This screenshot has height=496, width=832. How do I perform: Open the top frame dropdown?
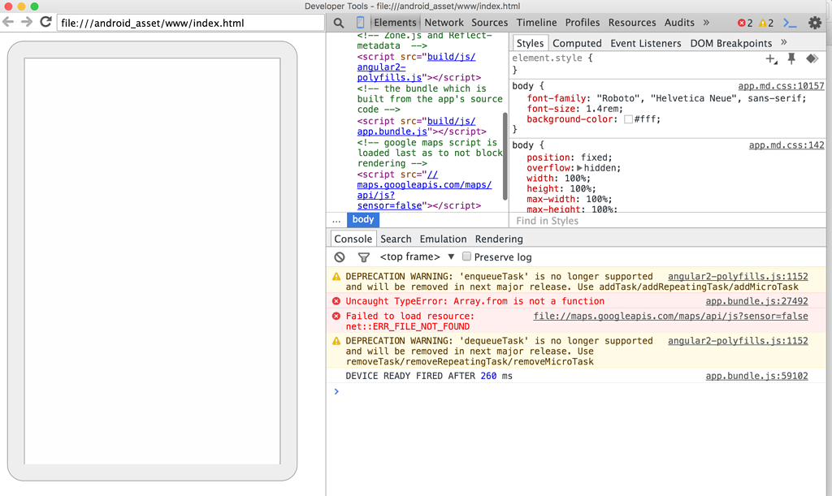[414, 257]
